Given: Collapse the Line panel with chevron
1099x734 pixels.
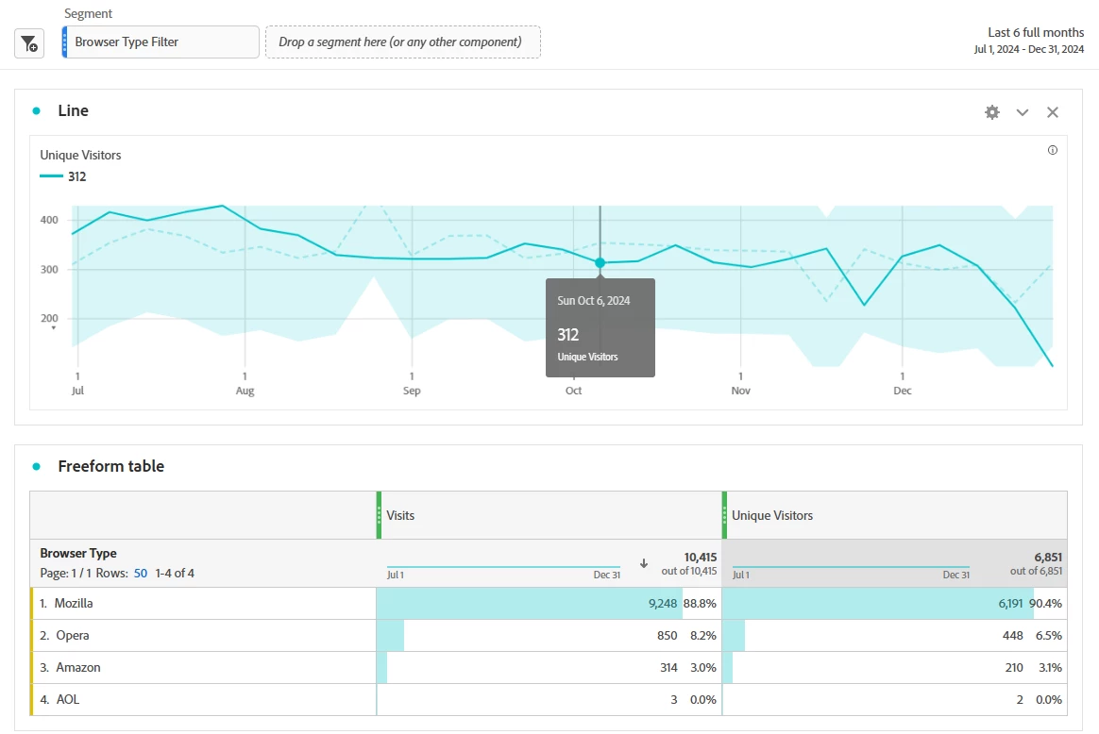Looking at the screenshot, I should point(1022,112).
